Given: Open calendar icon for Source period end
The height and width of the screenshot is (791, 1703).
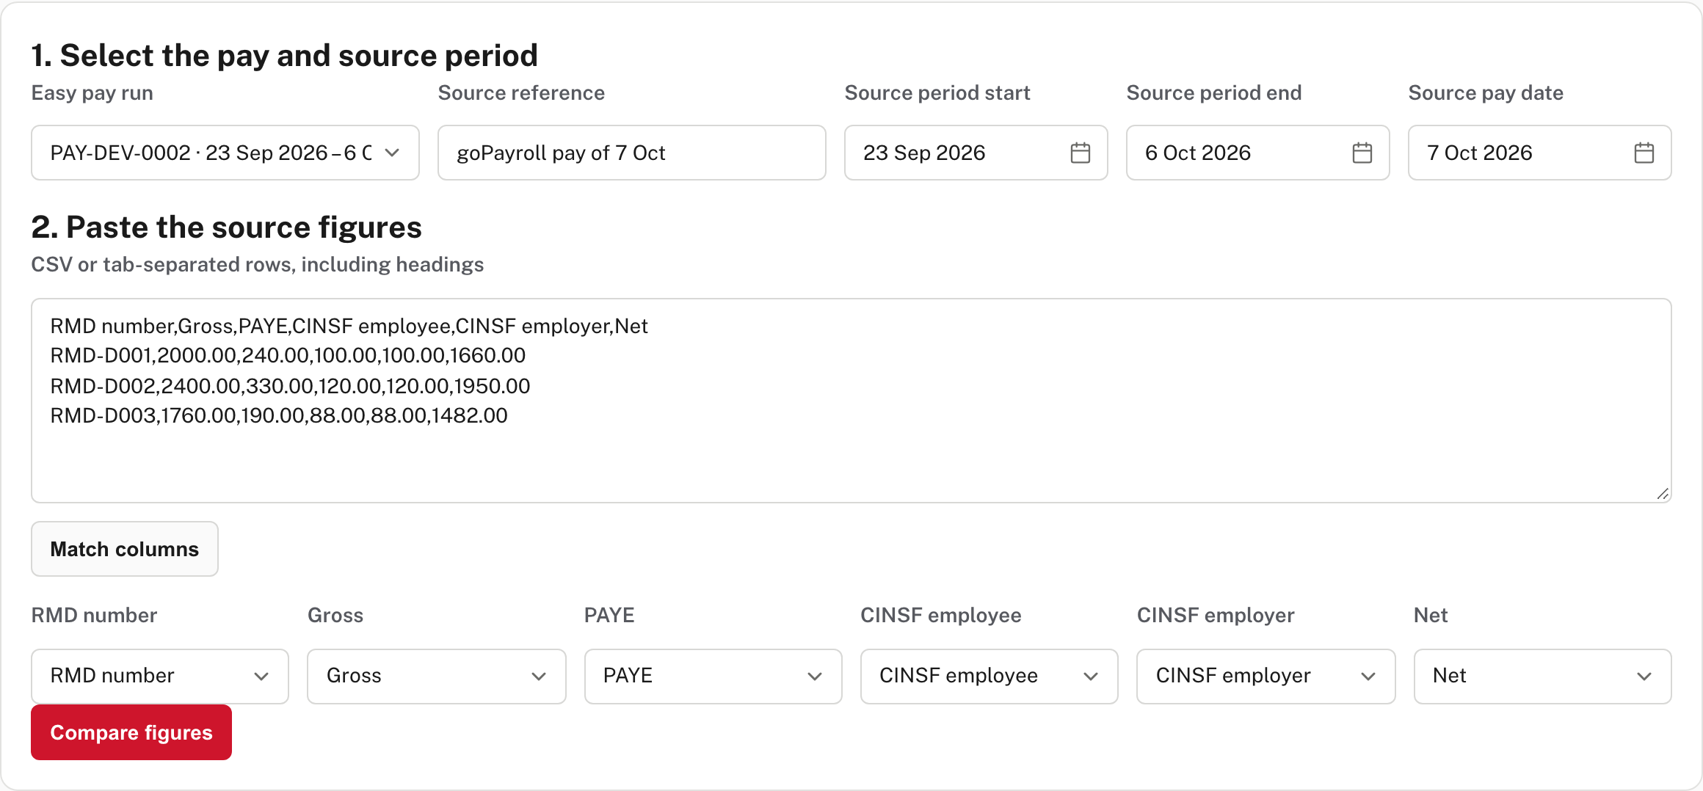Looking at the screenshot, I should point(1362,153).
